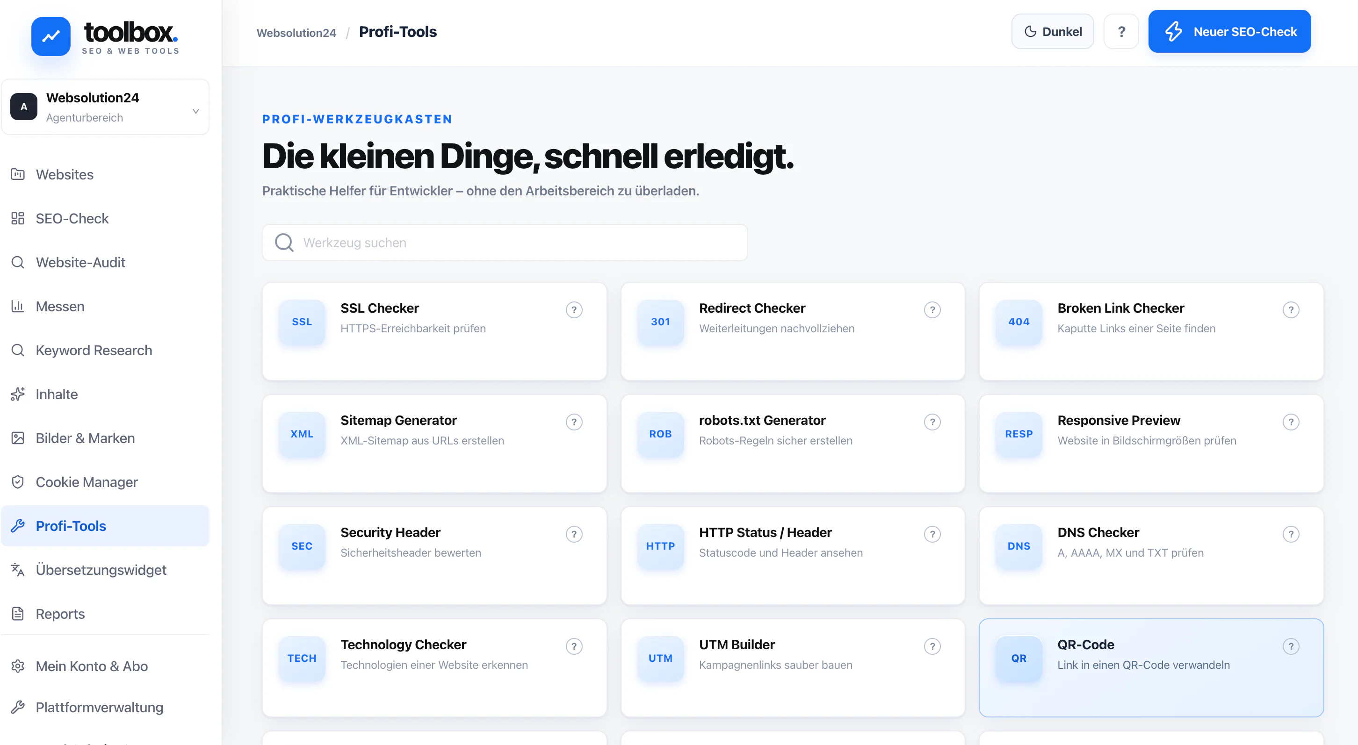The width and height of the screenshot is (1358, 745).
Task: Open the SSL Checker tool title
Action: click(x=380, y=308)
